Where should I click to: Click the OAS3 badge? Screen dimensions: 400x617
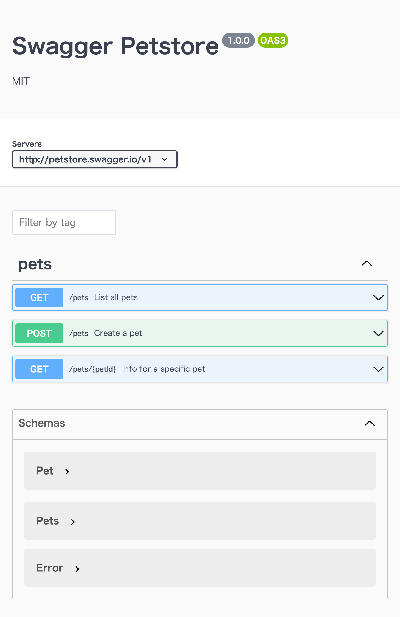pyautogui.click(x=273, y=40)
